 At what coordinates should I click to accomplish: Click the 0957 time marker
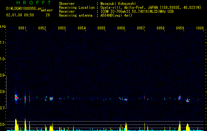141,28
